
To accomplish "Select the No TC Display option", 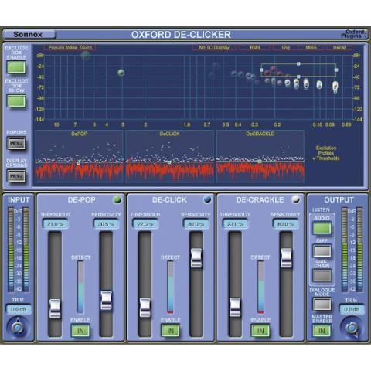I will click(214, 48).
